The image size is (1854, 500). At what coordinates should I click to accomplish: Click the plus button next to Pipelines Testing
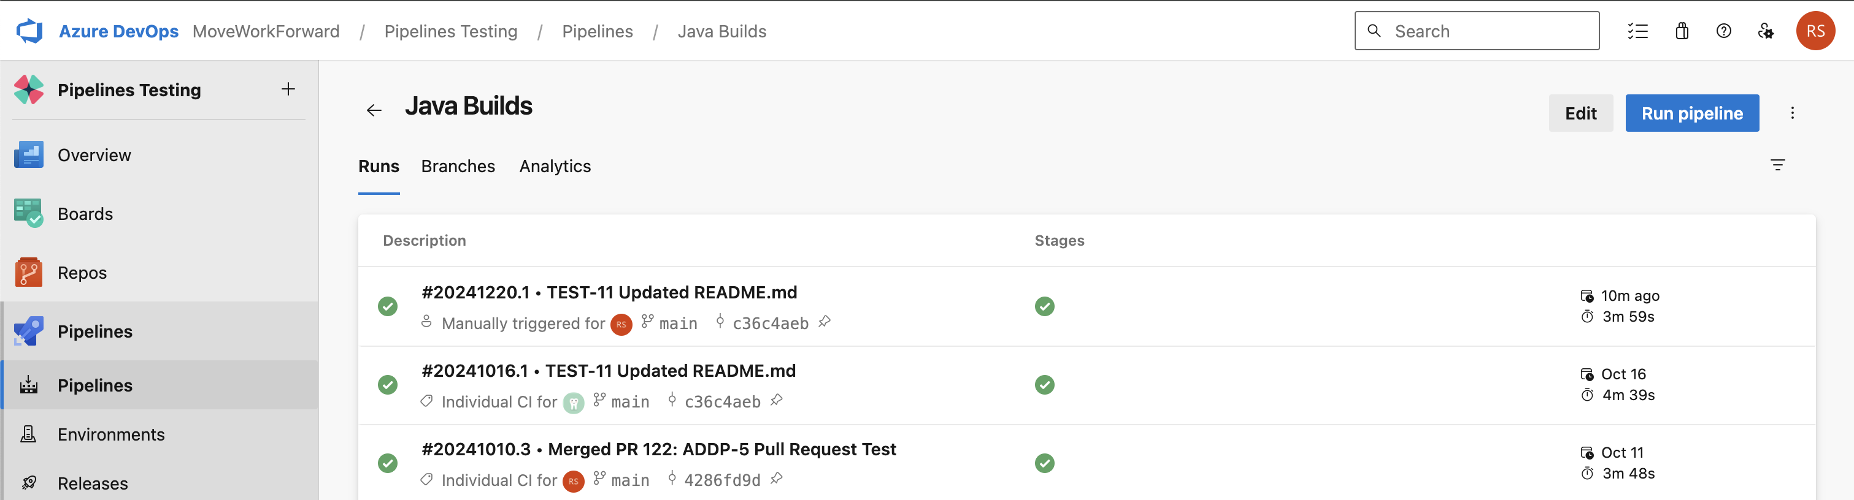click(x=288, y=89)
